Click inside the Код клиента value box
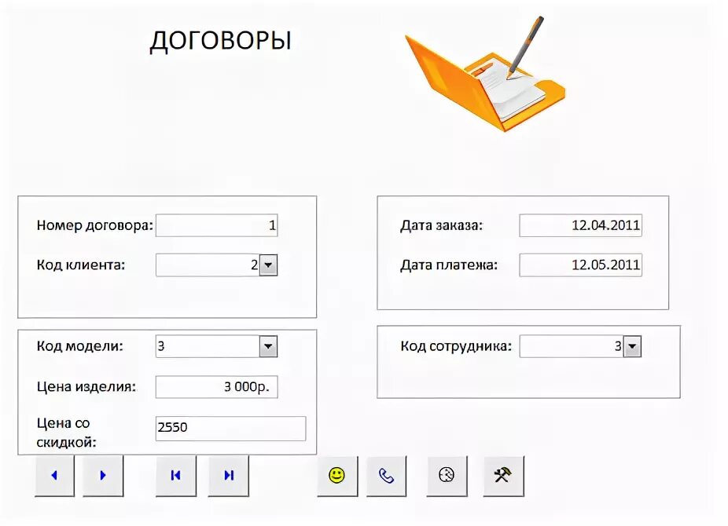This screenshot has height=526, width=728. click(208, 265)
